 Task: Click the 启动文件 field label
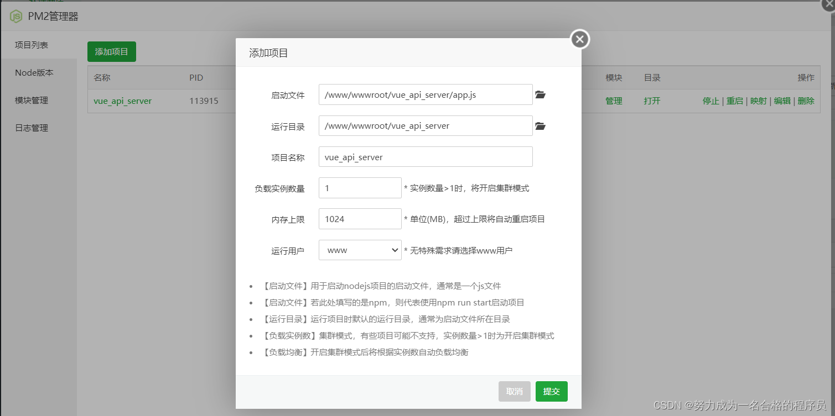(288, 95)
